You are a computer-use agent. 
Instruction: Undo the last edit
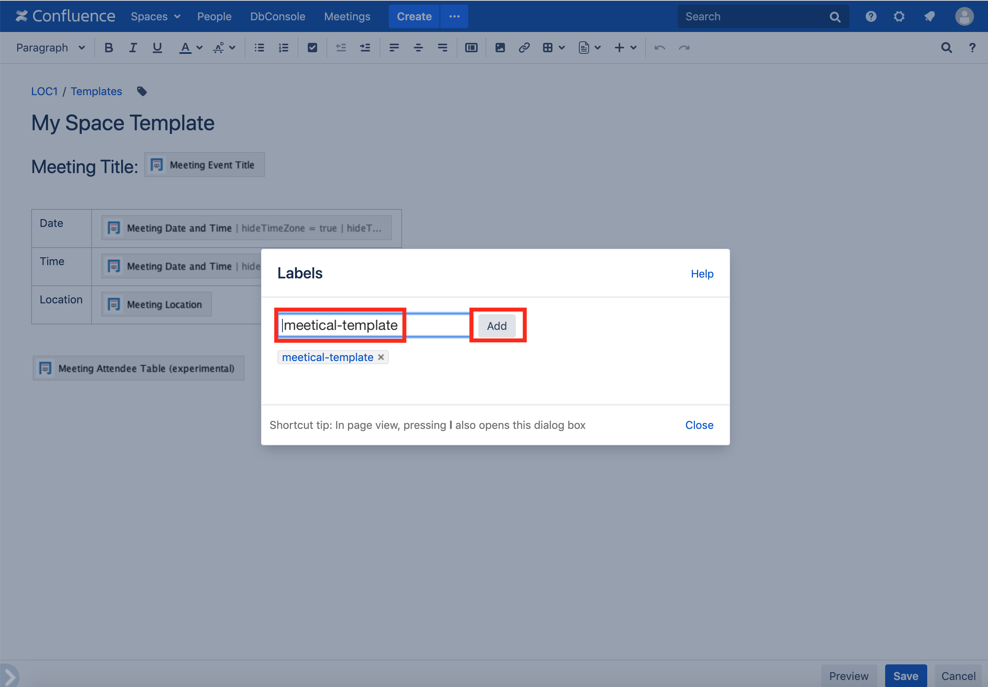(x=660, y=48)
